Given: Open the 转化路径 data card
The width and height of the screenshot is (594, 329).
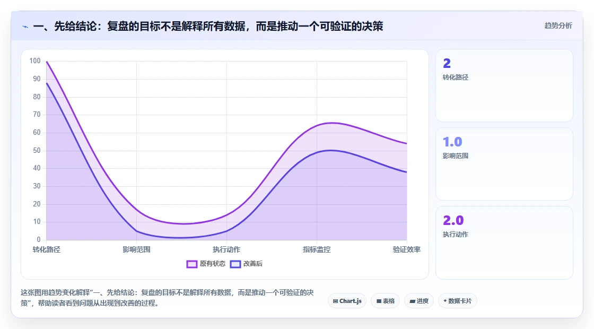Looking at the screenshot, I should 504,85.
